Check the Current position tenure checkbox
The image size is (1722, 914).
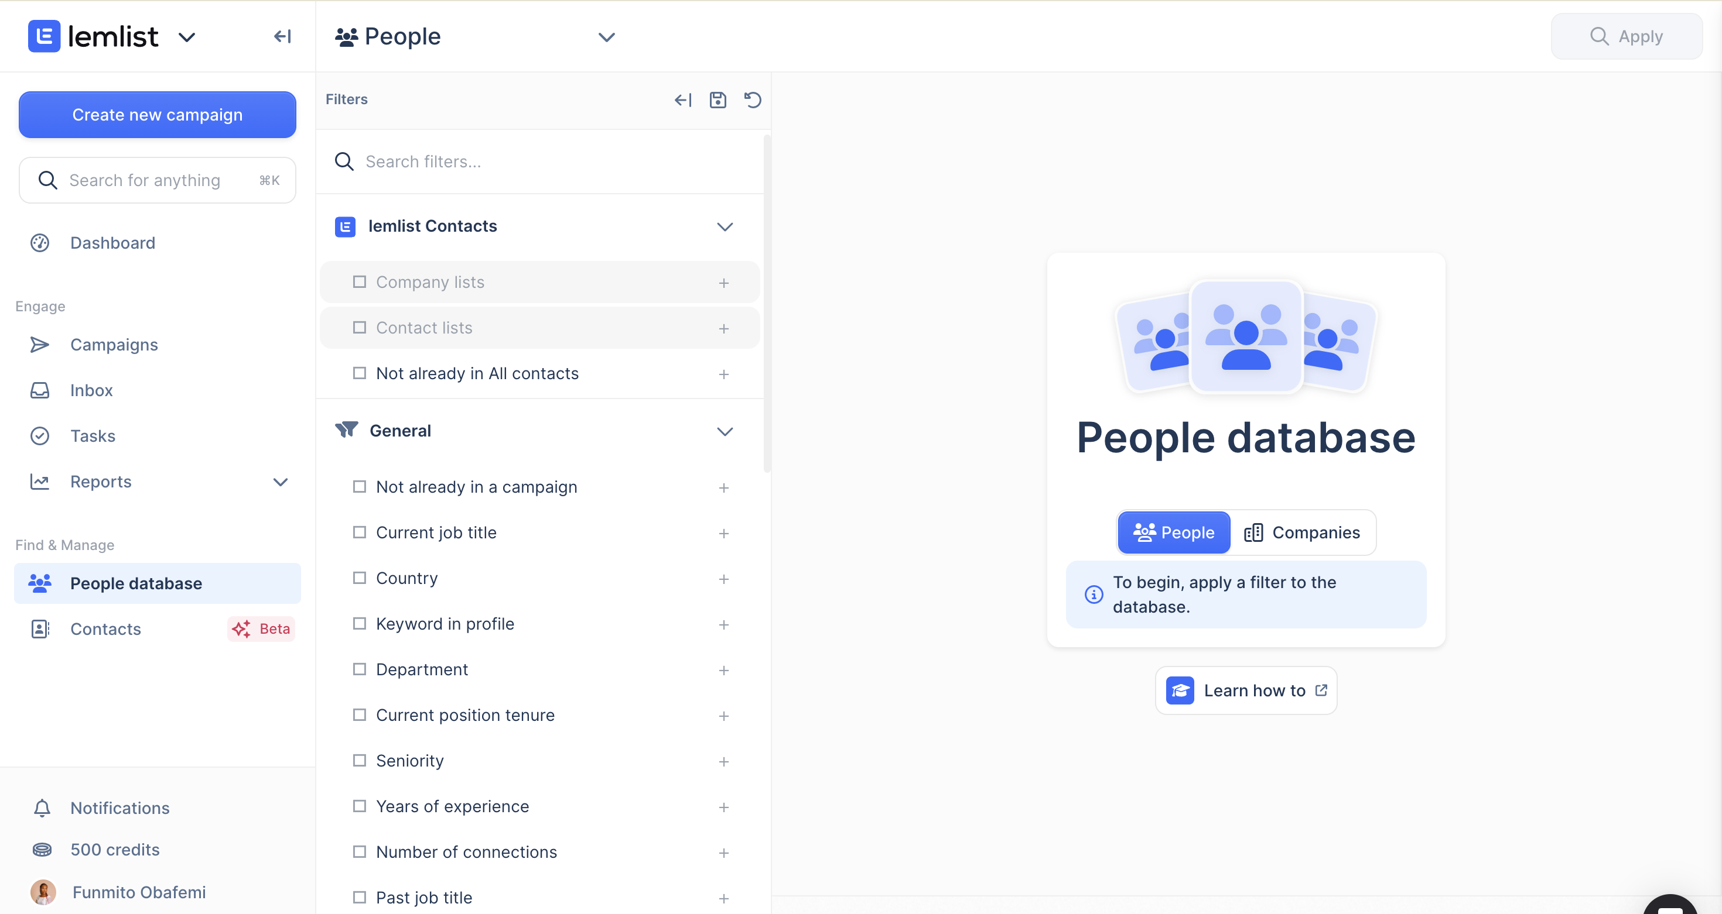tap(360, 714)
